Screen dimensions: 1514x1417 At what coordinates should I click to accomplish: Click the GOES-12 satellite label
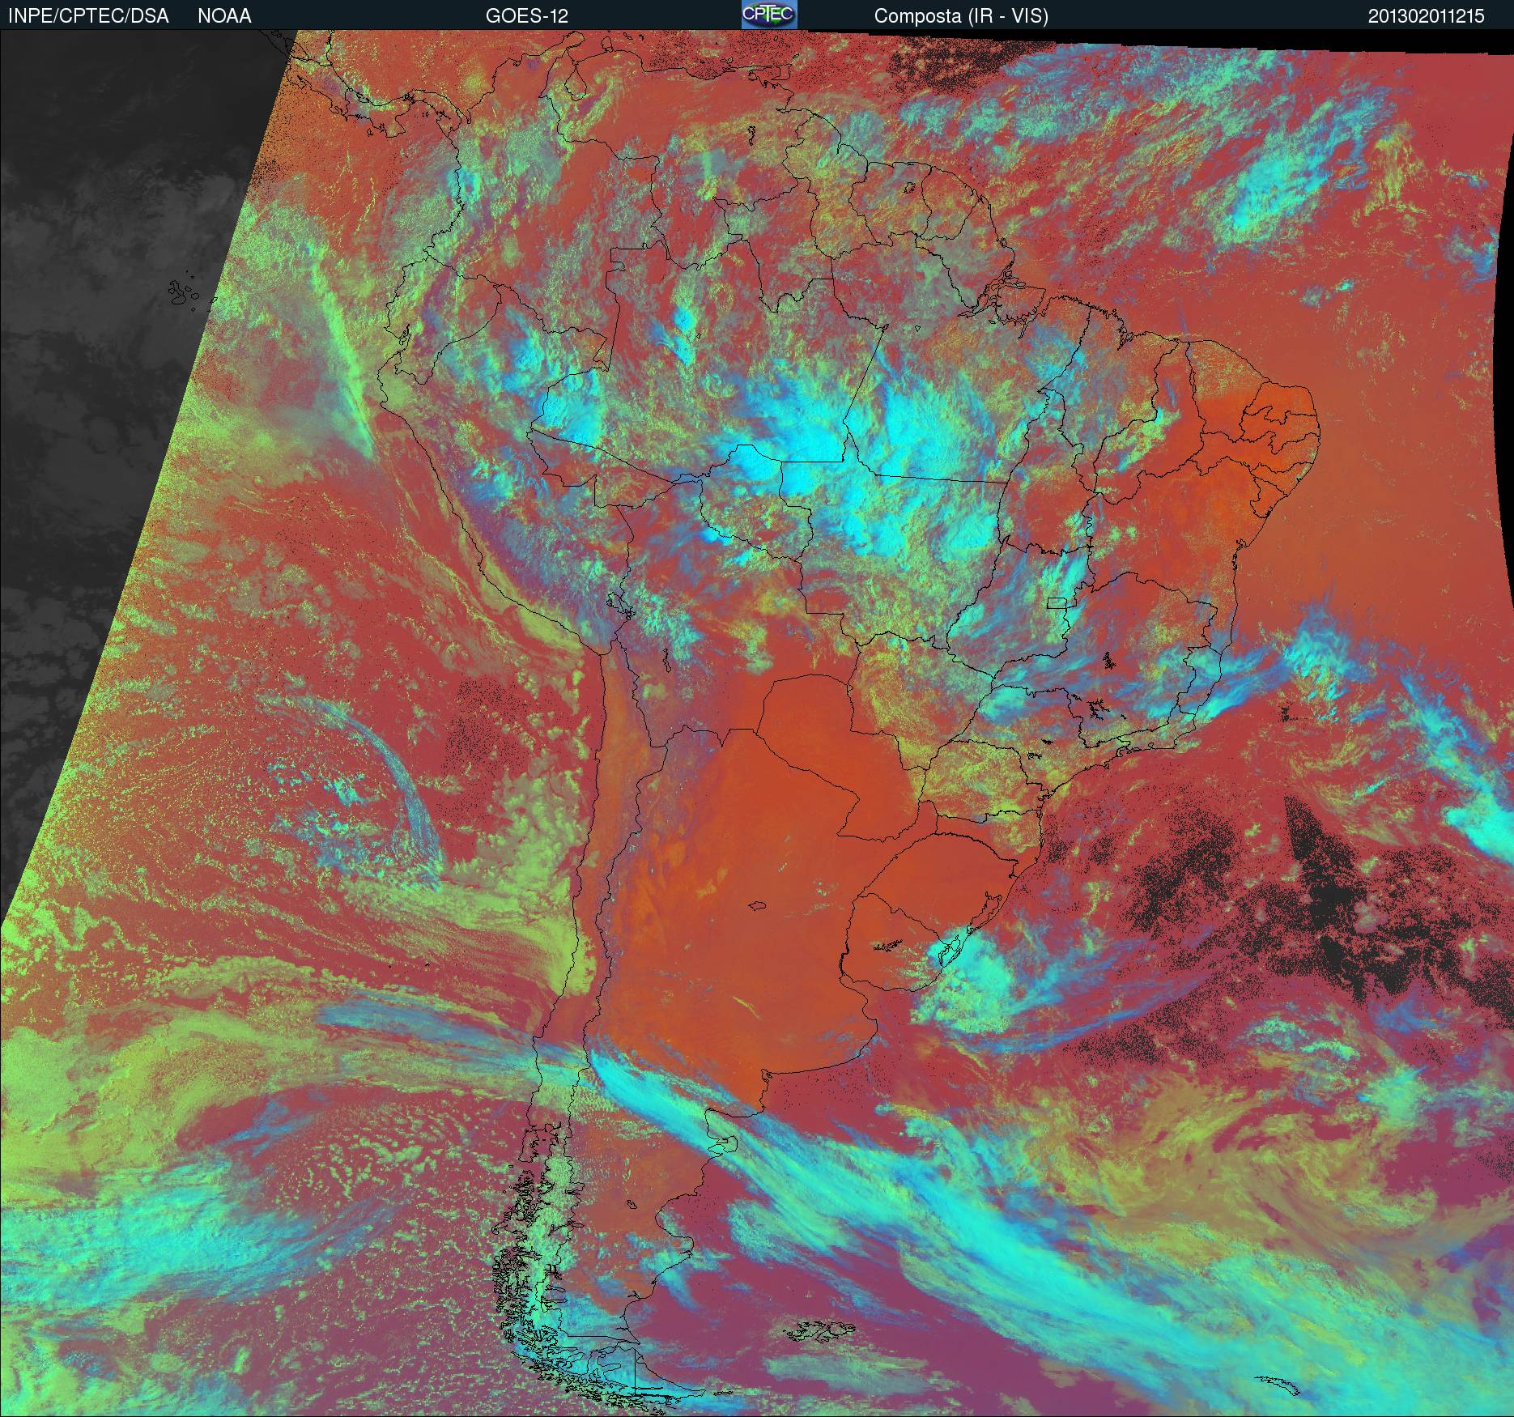point(526,16)
